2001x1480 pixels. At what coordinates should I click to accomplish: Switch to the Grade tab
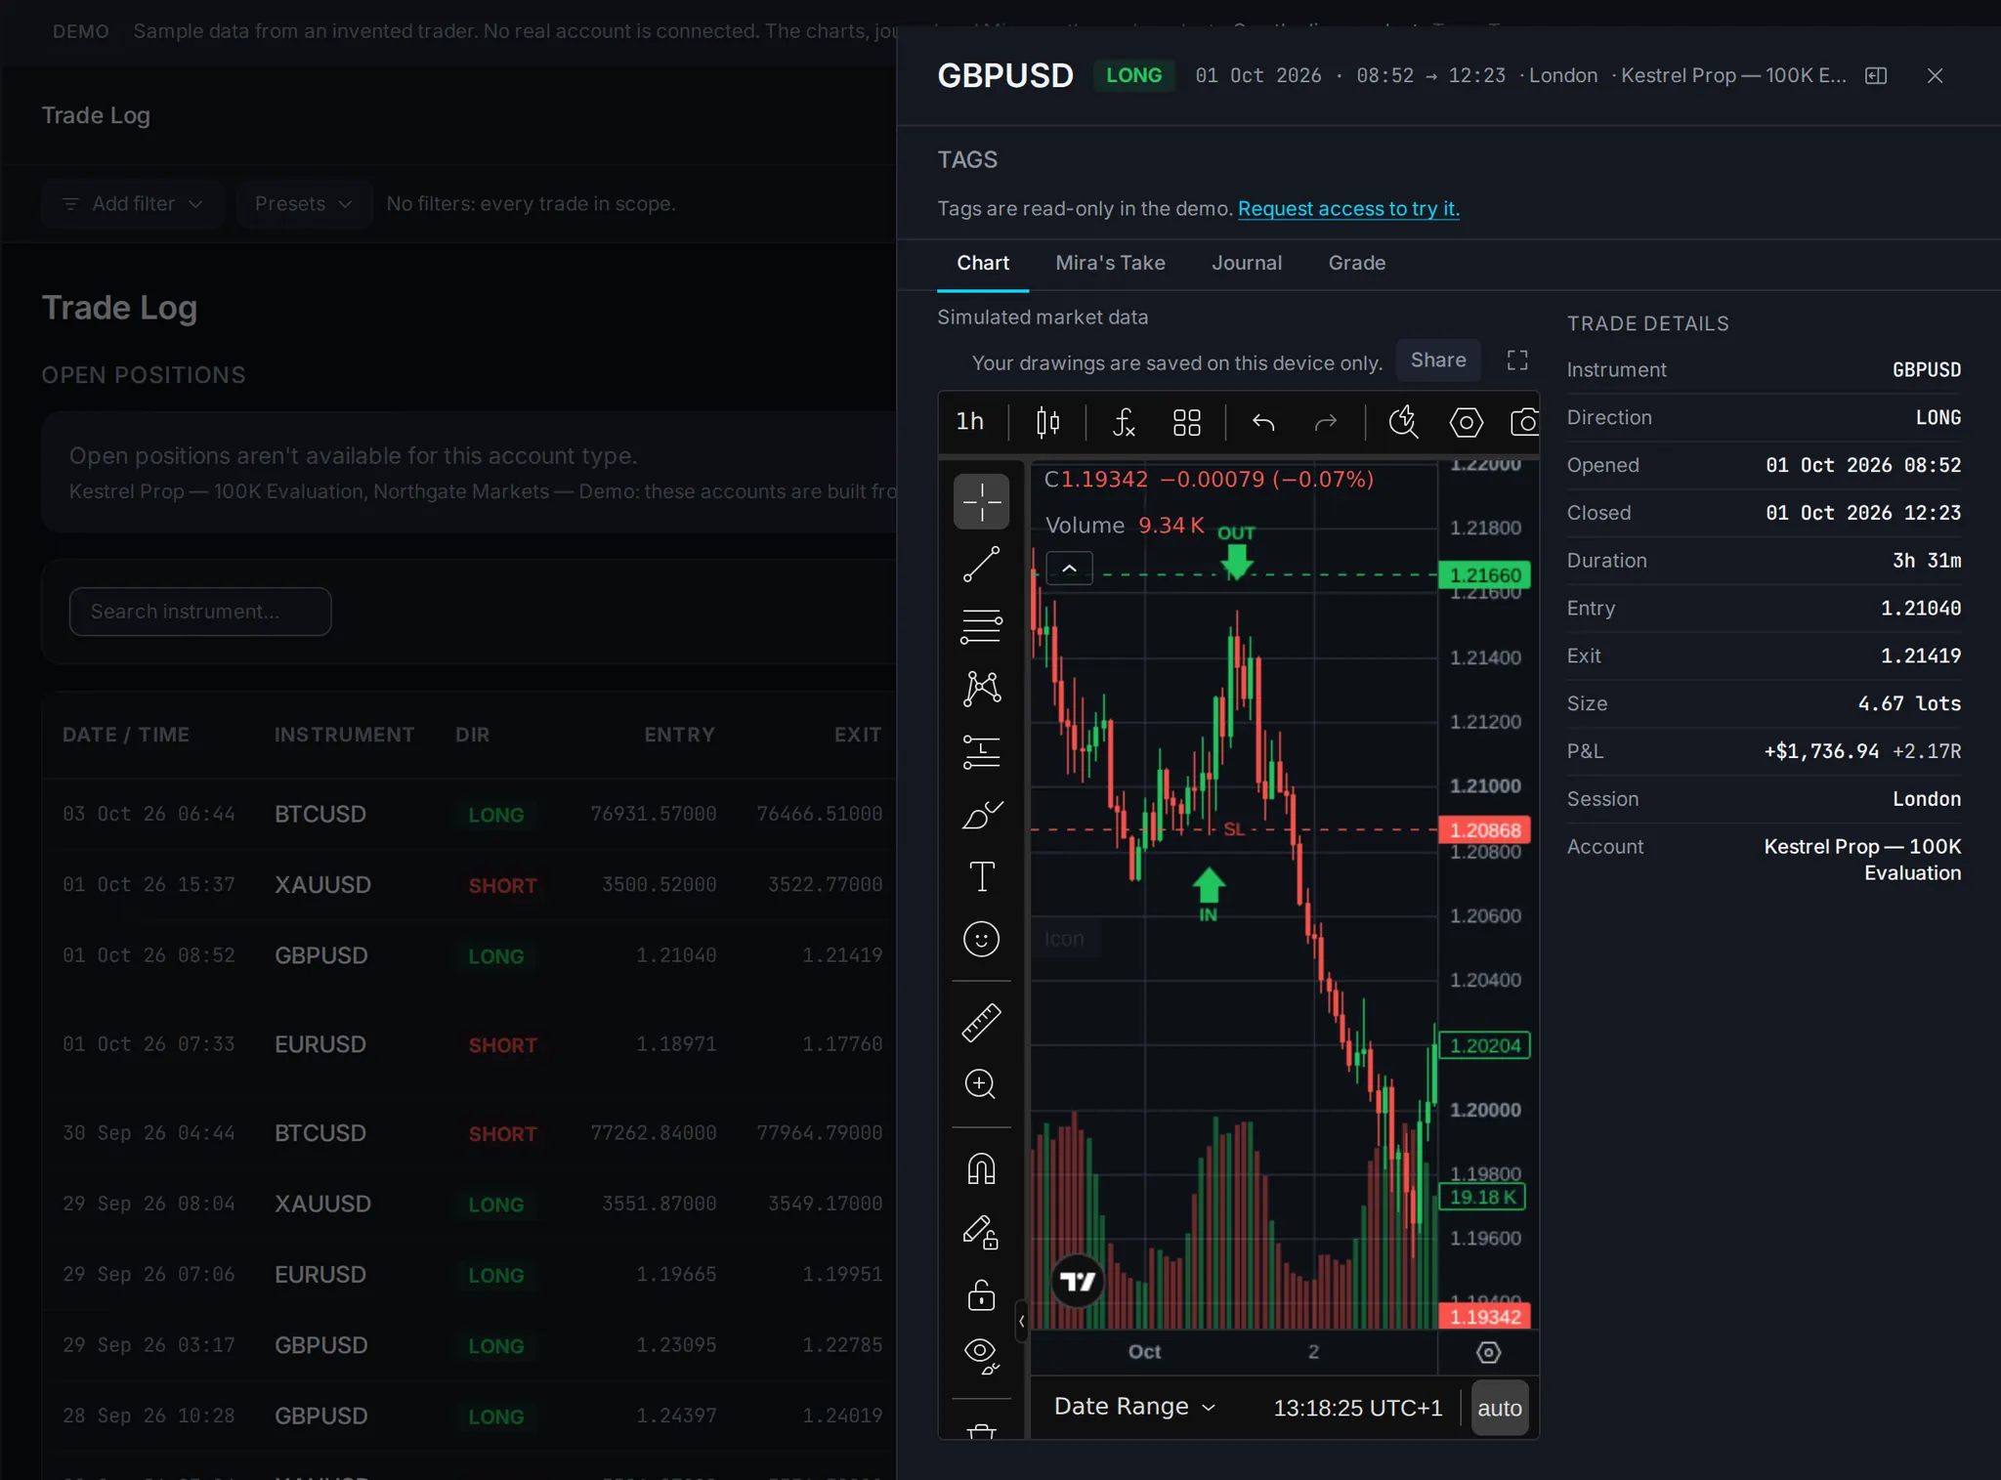(x=1357, y=263)
